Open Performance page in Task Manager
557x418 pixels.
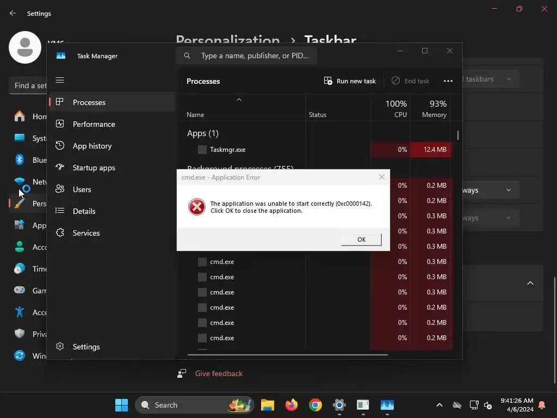click(x=112, y=124)
